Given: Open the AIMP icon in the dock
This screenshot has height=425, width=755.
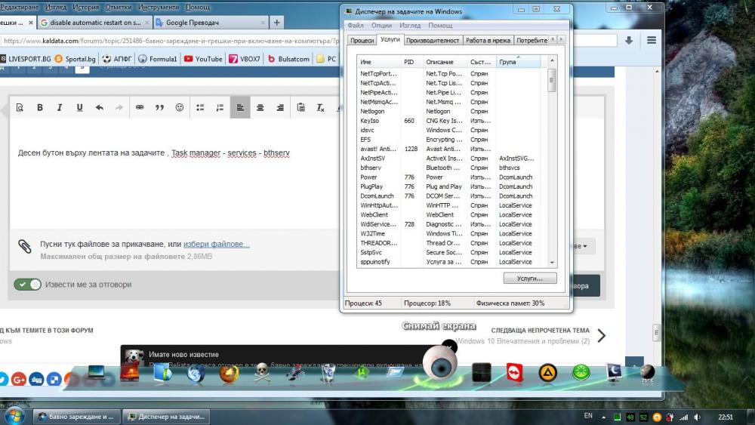Looking at the screenshot, I should pyautogui.click(x=547, y=373).
